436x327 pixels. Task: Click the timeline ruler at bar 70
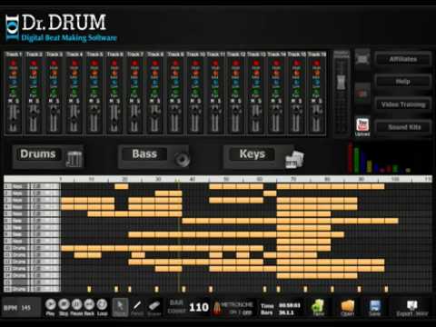point(293,179)
